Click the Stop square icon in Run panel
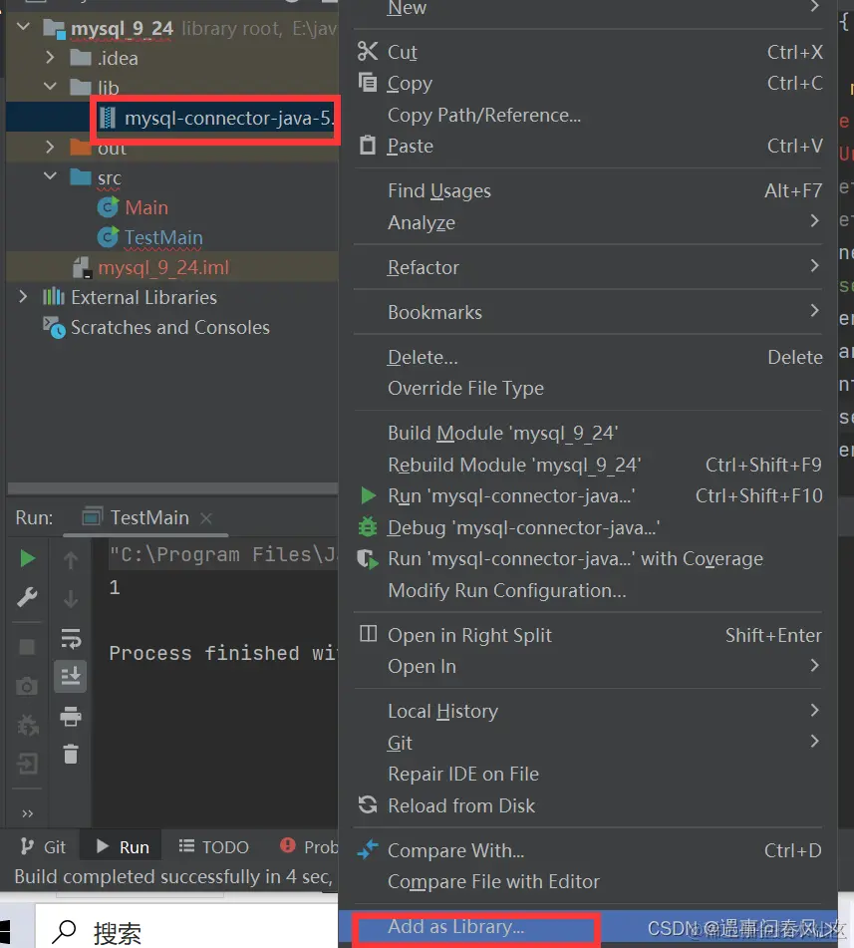The width and height of the screenshot is (854, 948). coord(27,647)
